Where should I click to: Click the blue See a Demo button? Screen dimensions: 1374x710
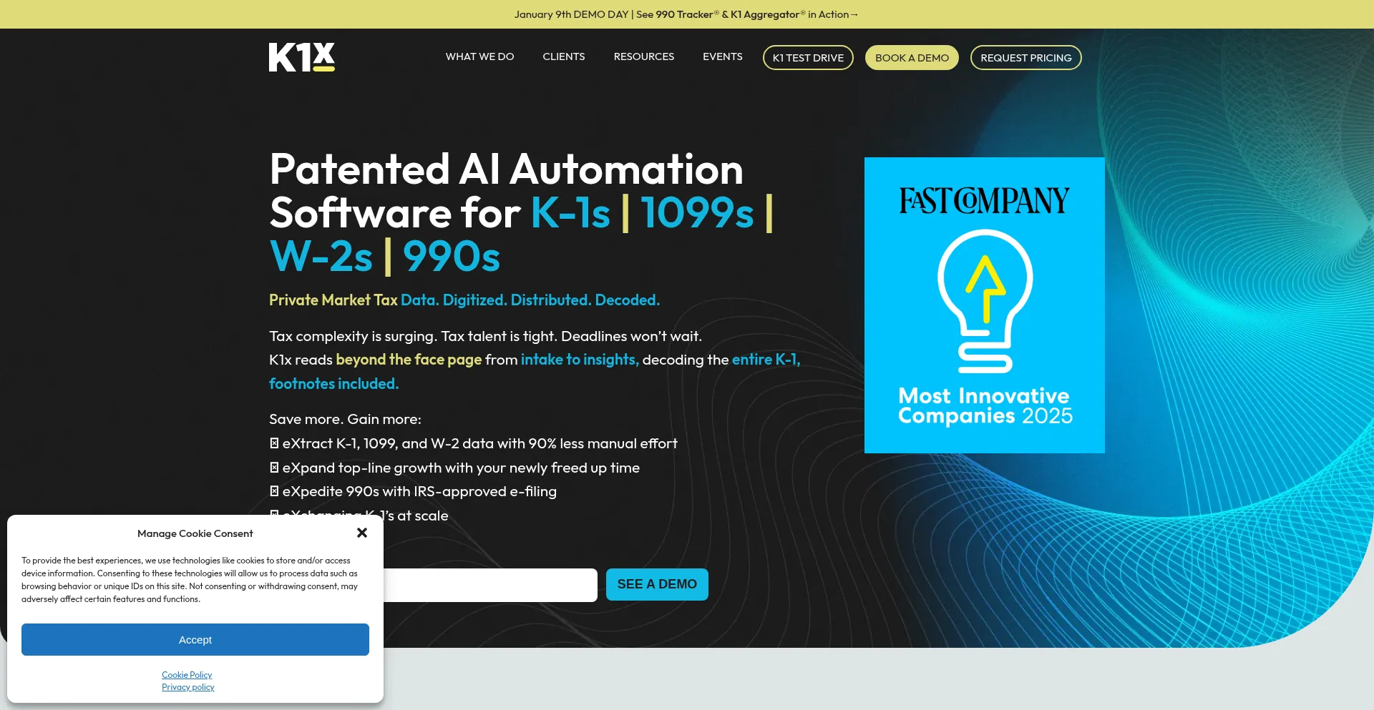pyautogui.click(x=657, y=584)
